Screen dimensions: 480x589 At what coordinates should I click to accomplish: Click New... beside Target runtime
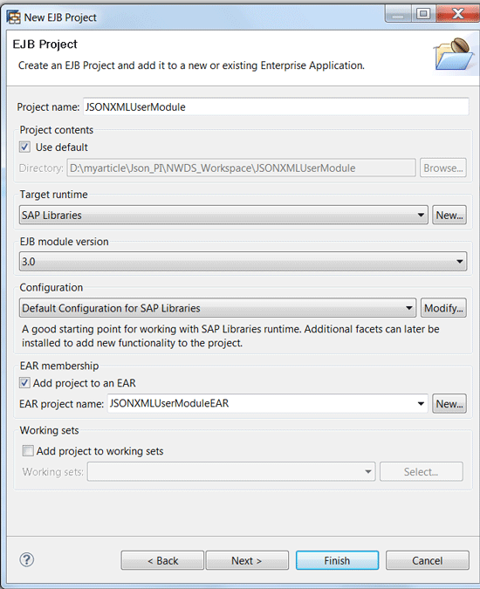pos(449,215)
